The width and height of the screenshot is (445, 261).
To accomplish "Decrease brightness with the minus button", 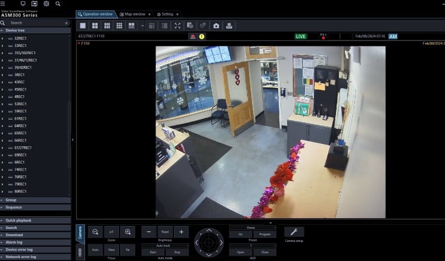I will [x=149, y=232].
